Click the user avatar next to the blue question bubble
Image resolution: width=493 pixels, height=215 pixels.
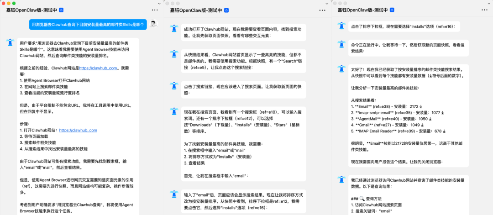click(154, 24)
